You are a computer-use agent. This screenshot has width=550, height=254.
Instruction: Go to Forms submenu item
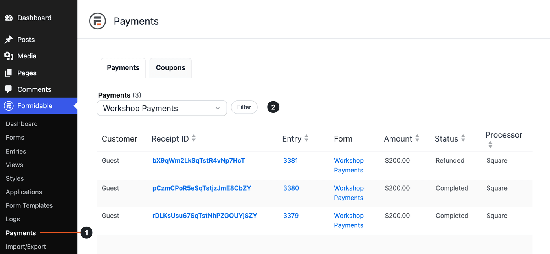(15, 138)
